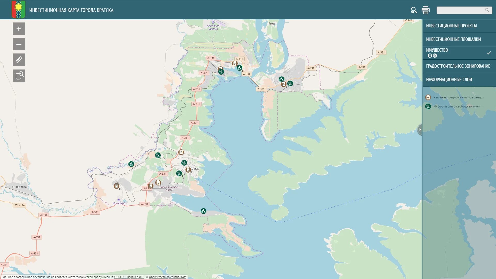Screen dimensions: 496x279
Task: Click the Мостовой airfield label
Action: click(119, 203)
